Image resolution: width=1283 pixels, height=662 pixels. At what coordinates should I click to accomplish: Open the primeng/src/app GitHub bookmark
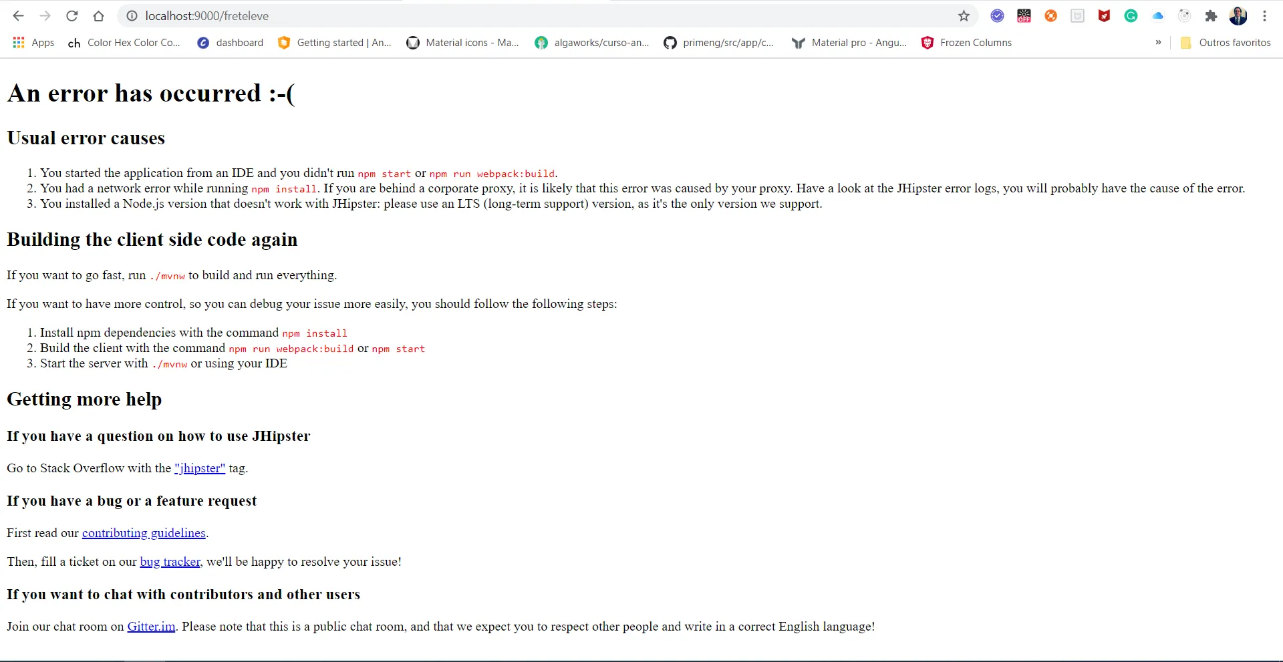point(719,43)
